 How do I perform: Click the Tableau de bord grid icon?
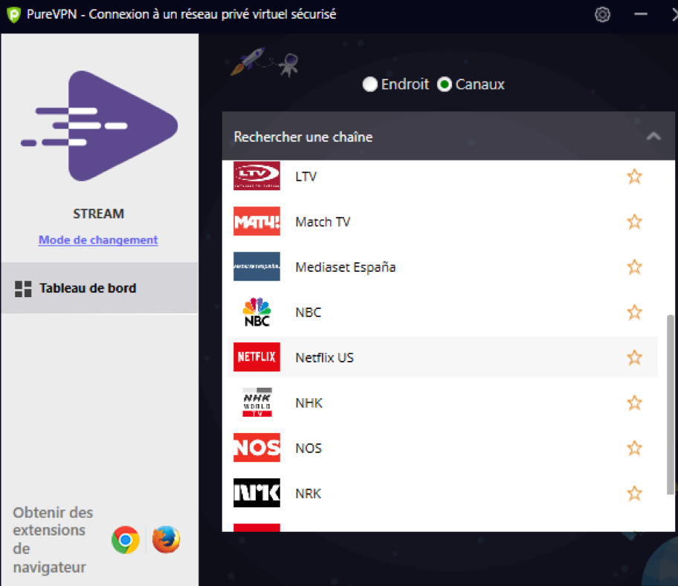[23, 288]
